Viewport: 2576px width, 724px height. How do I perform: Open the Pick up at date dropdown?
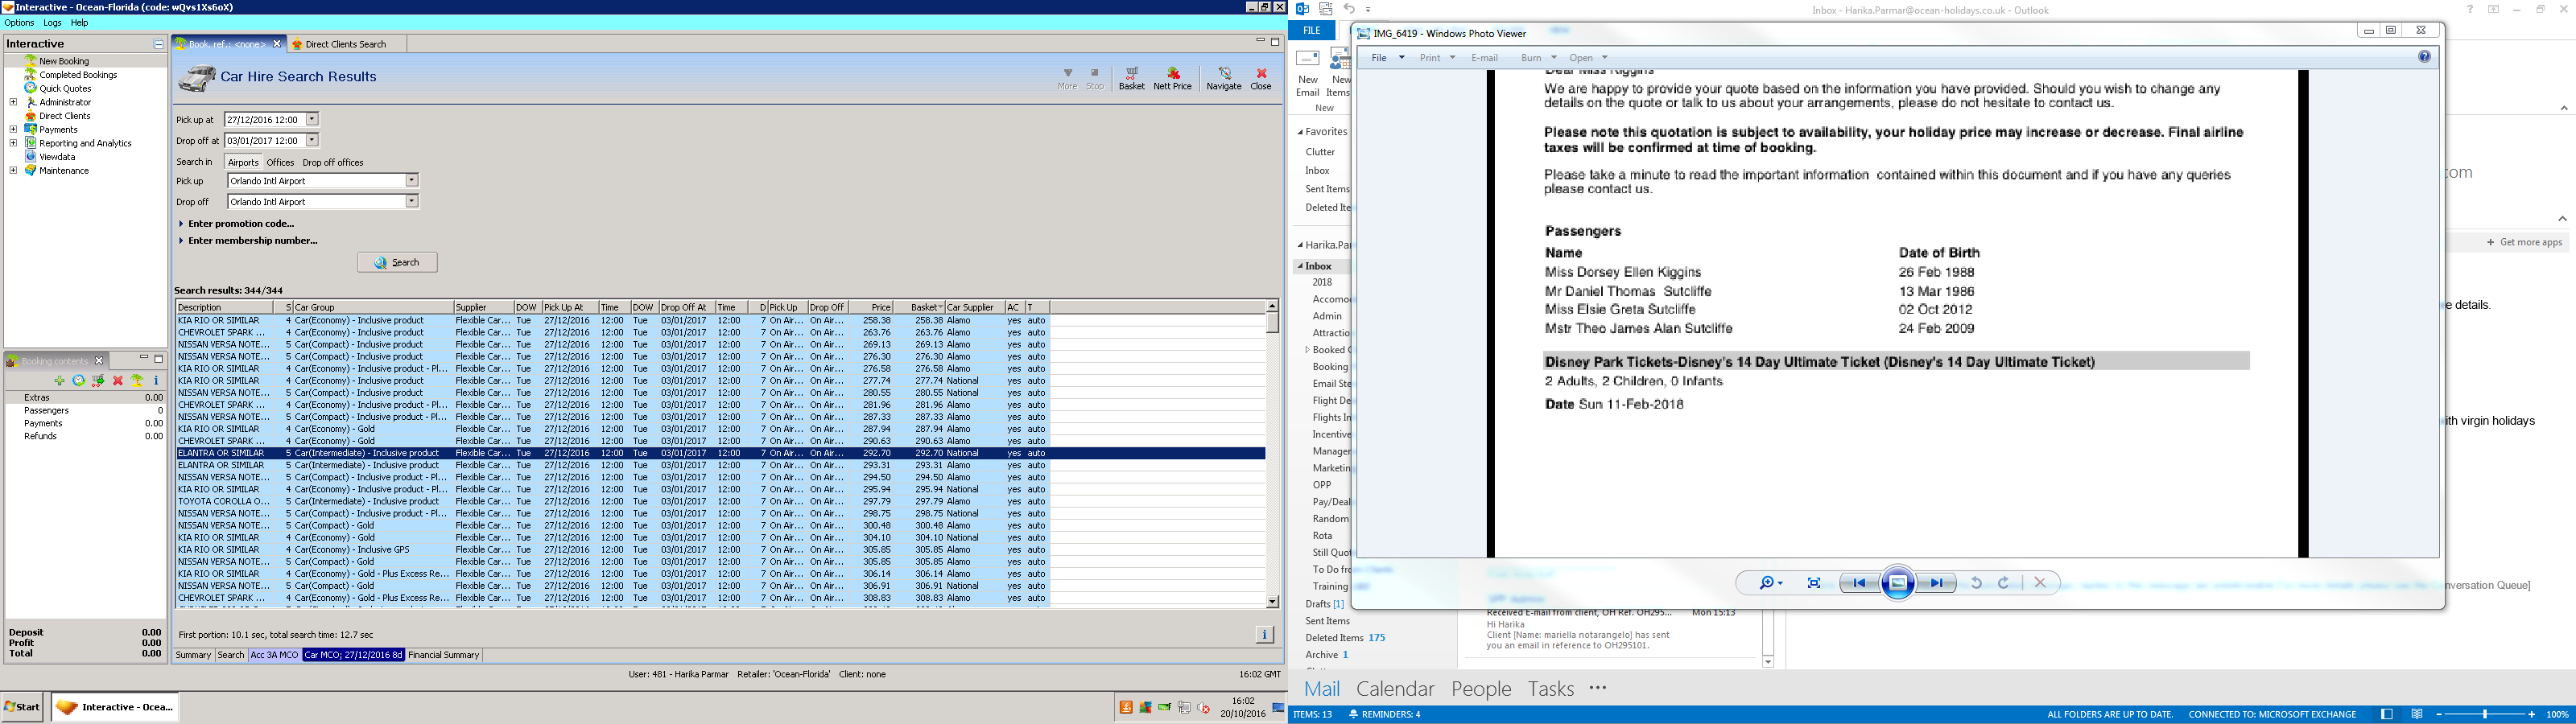tap(312, 119)
